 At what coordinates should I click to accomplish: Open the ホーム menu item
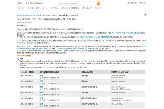[21, 8]
